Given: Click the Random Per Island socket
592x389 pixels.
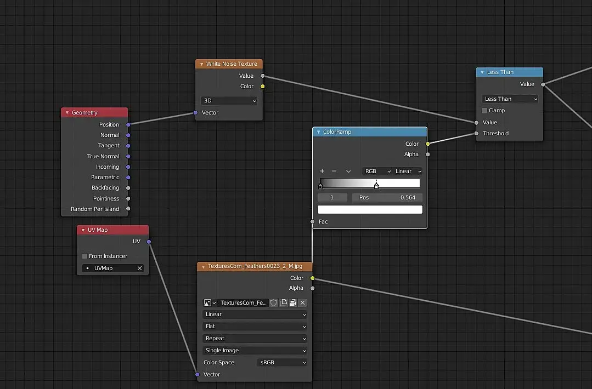Looking at the screenshot, I should coord(128,209).
